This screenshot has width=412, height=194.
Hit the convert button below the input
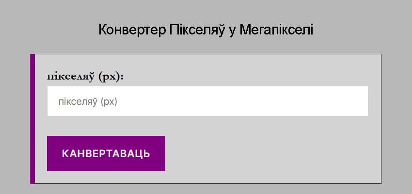pos(106,153)
